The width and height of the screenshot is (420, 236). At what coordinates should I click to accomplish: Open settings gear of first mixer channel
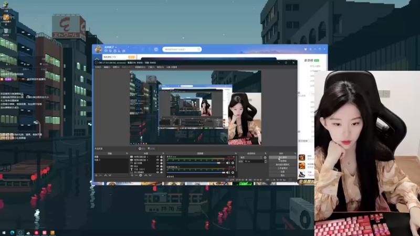coord(233,163)
